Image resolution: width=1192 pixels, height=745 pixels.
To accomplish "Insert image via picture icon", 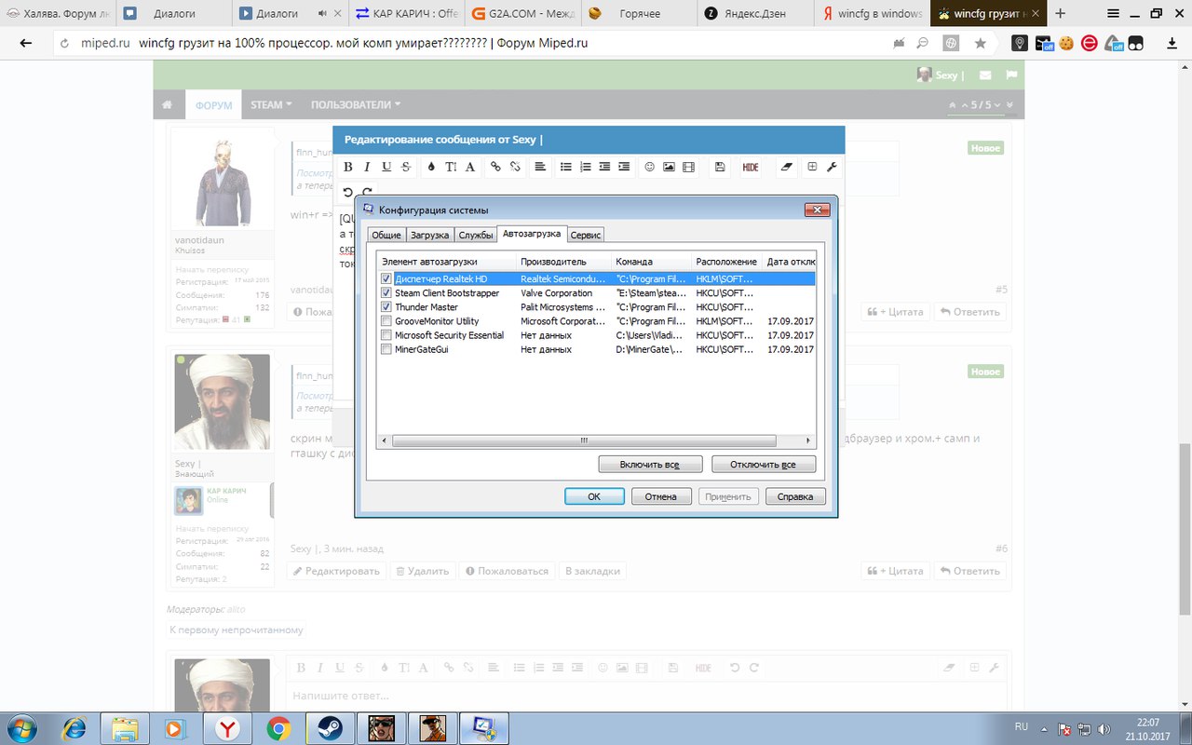I will pyautogui.click(x=669, y=167).
